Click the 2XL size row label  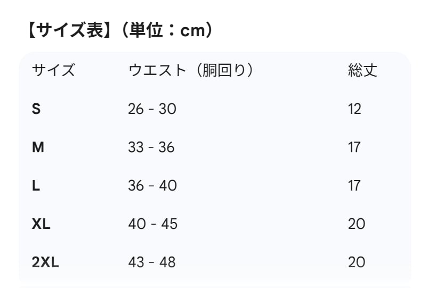click(45, 262)
